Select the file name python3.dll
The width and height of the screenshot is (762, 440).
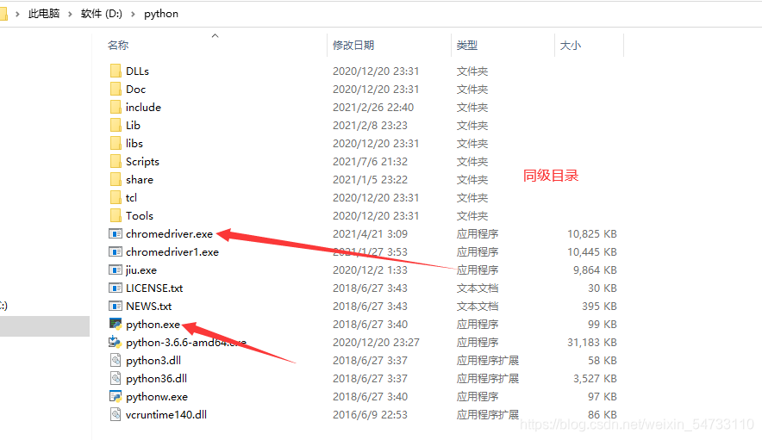153,361
